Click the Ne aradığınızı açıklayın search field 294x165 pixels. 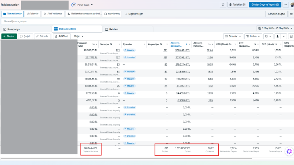tap(147, 21)
